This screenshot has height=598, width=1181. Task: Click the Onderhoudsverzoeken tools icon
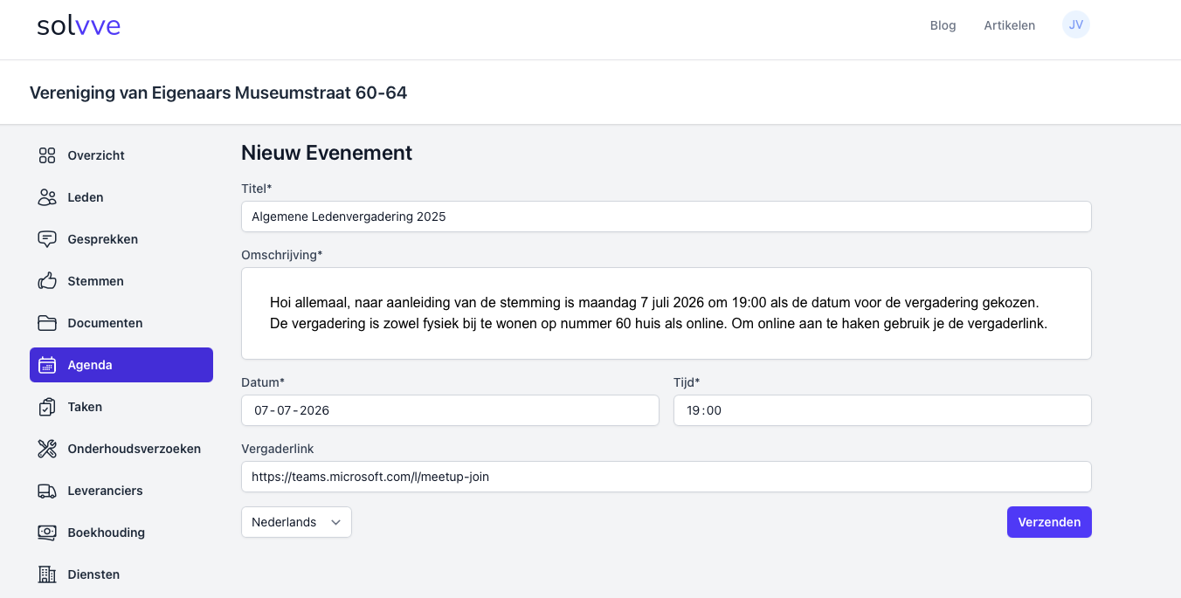click(47, 449)
